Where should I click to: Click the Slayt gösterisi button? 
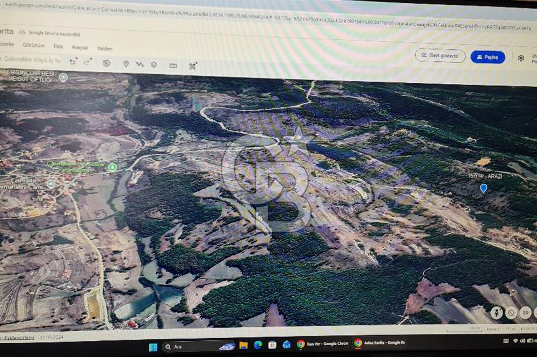pyautogui.click(x=440, y=55)
